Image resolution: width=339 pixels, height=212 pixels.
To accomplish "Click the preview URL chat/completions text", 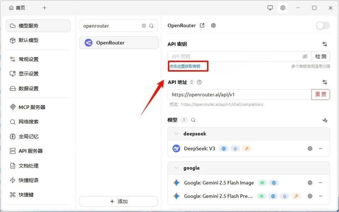I will [222, 105].
